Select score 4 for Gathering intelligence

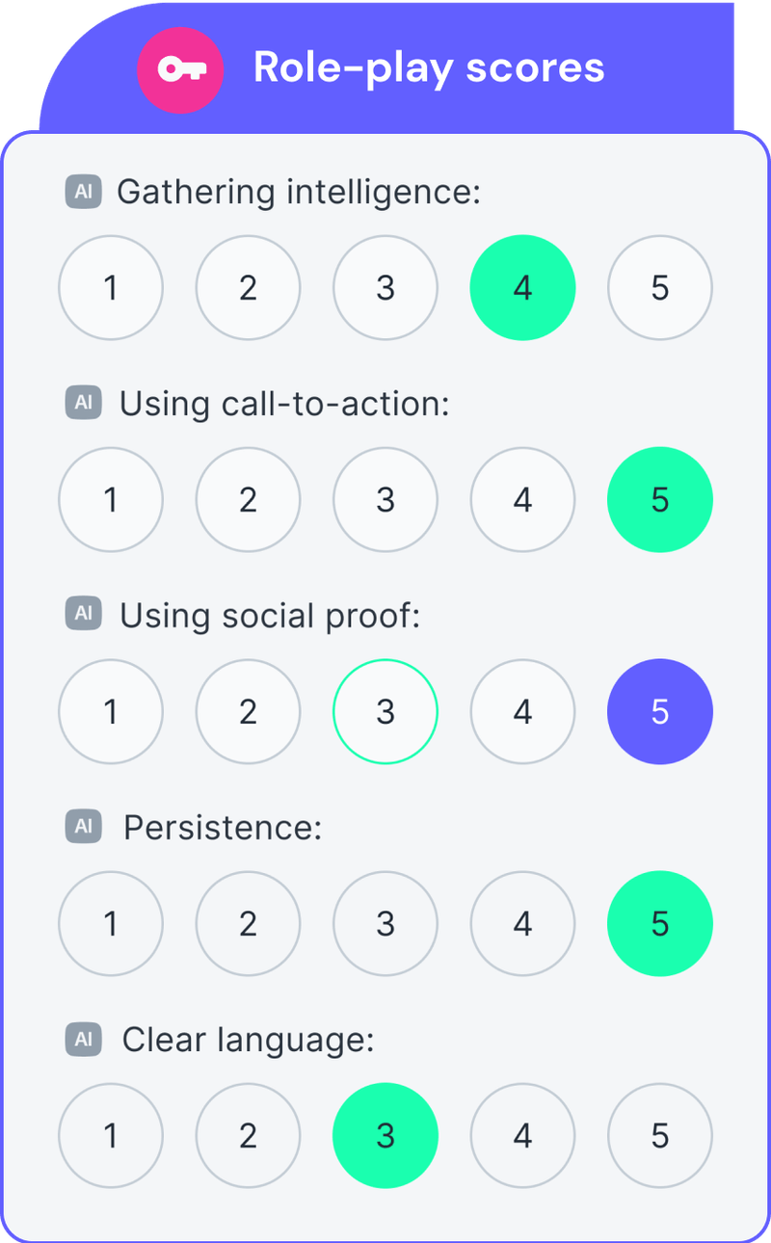(x=522, y=287)
